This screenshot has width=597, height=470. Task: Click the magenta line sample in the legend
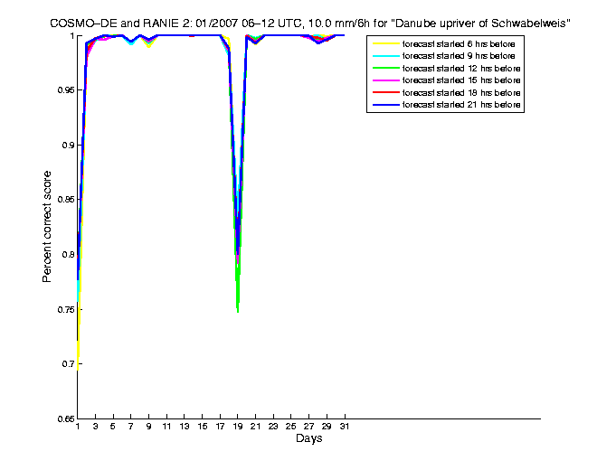pyautogui.click(x=386, y=80)
